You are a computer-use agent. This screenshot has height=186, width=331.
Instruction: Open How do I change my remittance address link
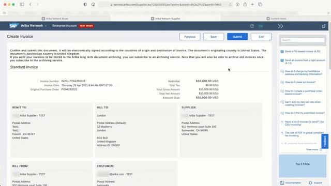[304, 73]
